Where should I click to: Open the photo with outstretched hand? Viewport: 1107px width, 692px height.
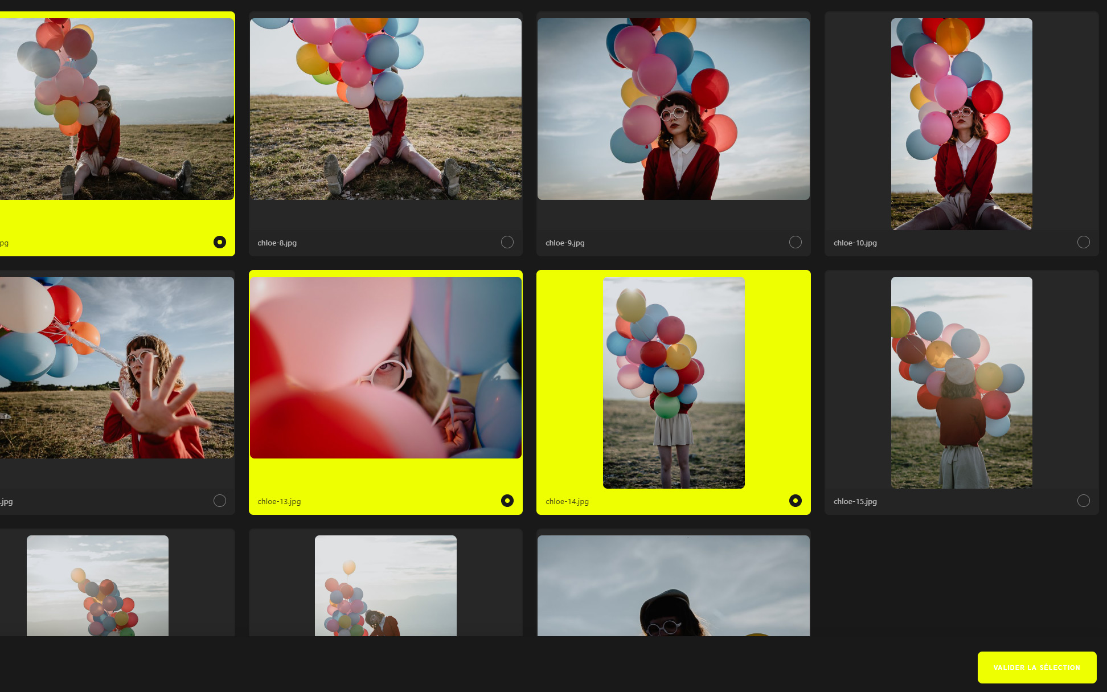coord(117,367)
